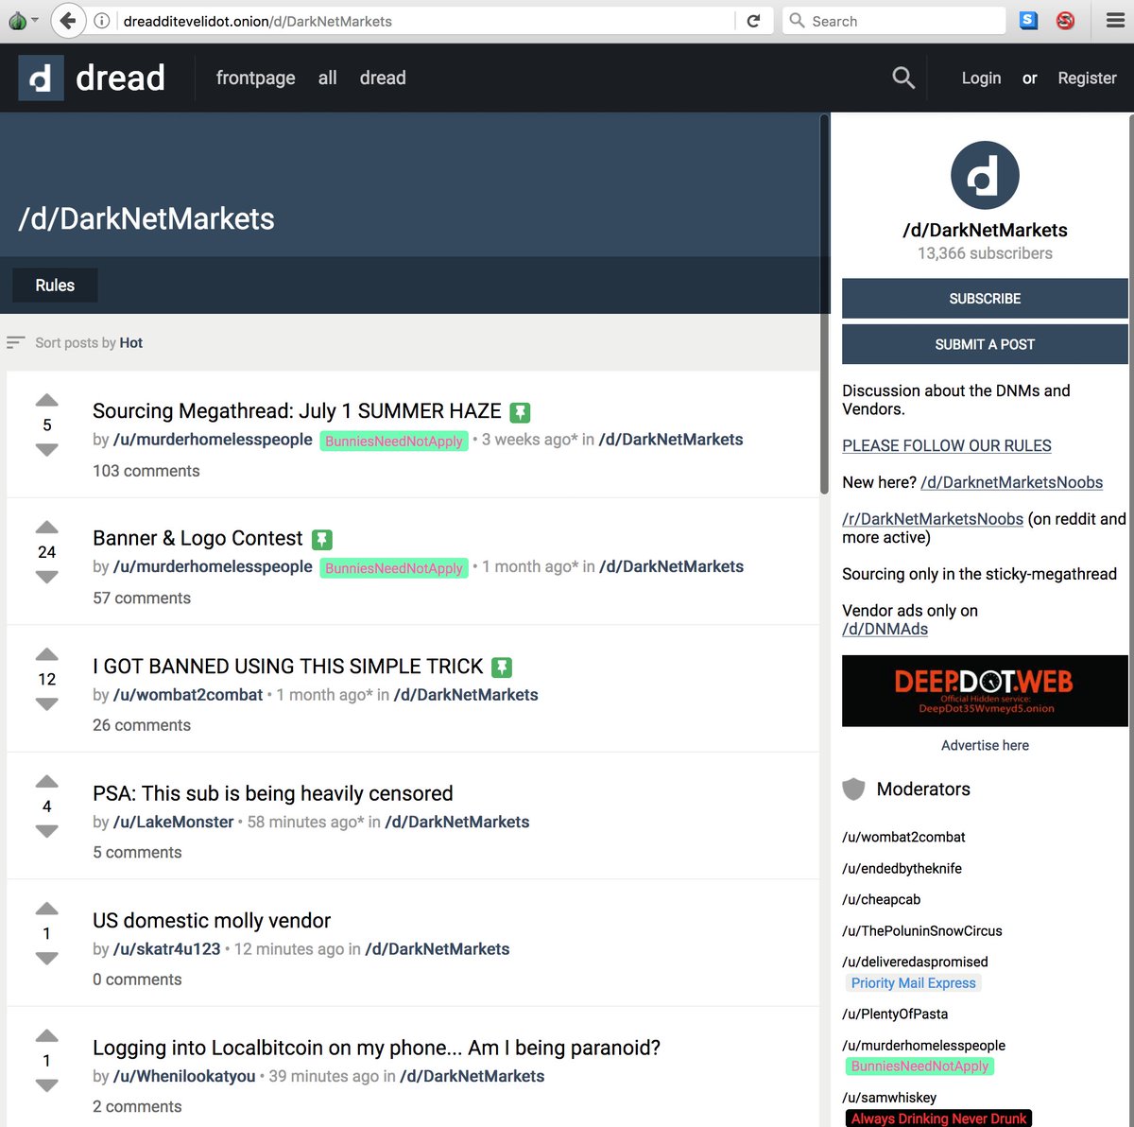Open the /d/DNMAds link

tap(885, 629)
